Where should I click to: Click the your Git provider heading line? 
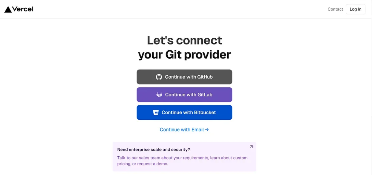pyautogui.click(x=184, y=54)
